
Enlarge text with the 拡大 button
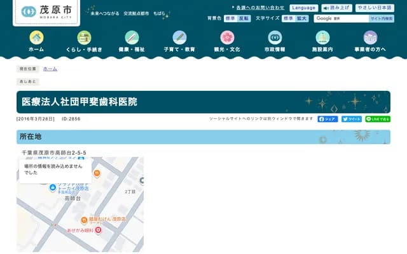point(302,19)
